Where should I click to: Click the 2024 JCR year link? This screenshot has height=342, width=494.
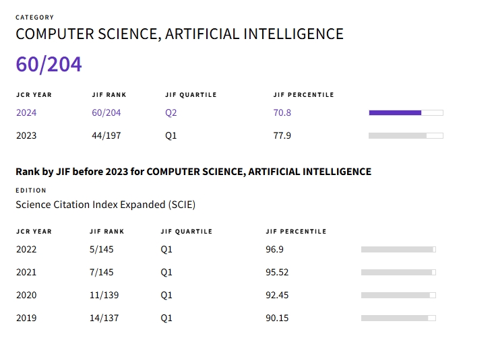tap(26, 112)
